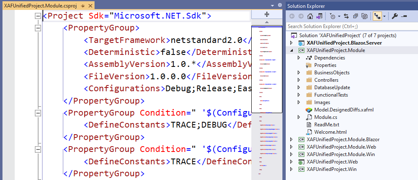Click the netstandard2.0 TargetFramework value
This screenshot has height=180, width=418.
click(x=207, y=40)
